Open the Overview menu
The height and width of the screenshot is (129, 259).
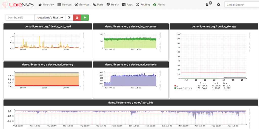tap(47, 5)
